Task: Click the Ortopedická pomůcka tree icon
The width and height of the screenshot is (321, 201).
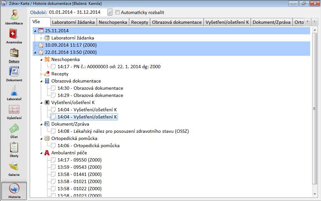Action: pyautogui.click(x=47, y=138)
